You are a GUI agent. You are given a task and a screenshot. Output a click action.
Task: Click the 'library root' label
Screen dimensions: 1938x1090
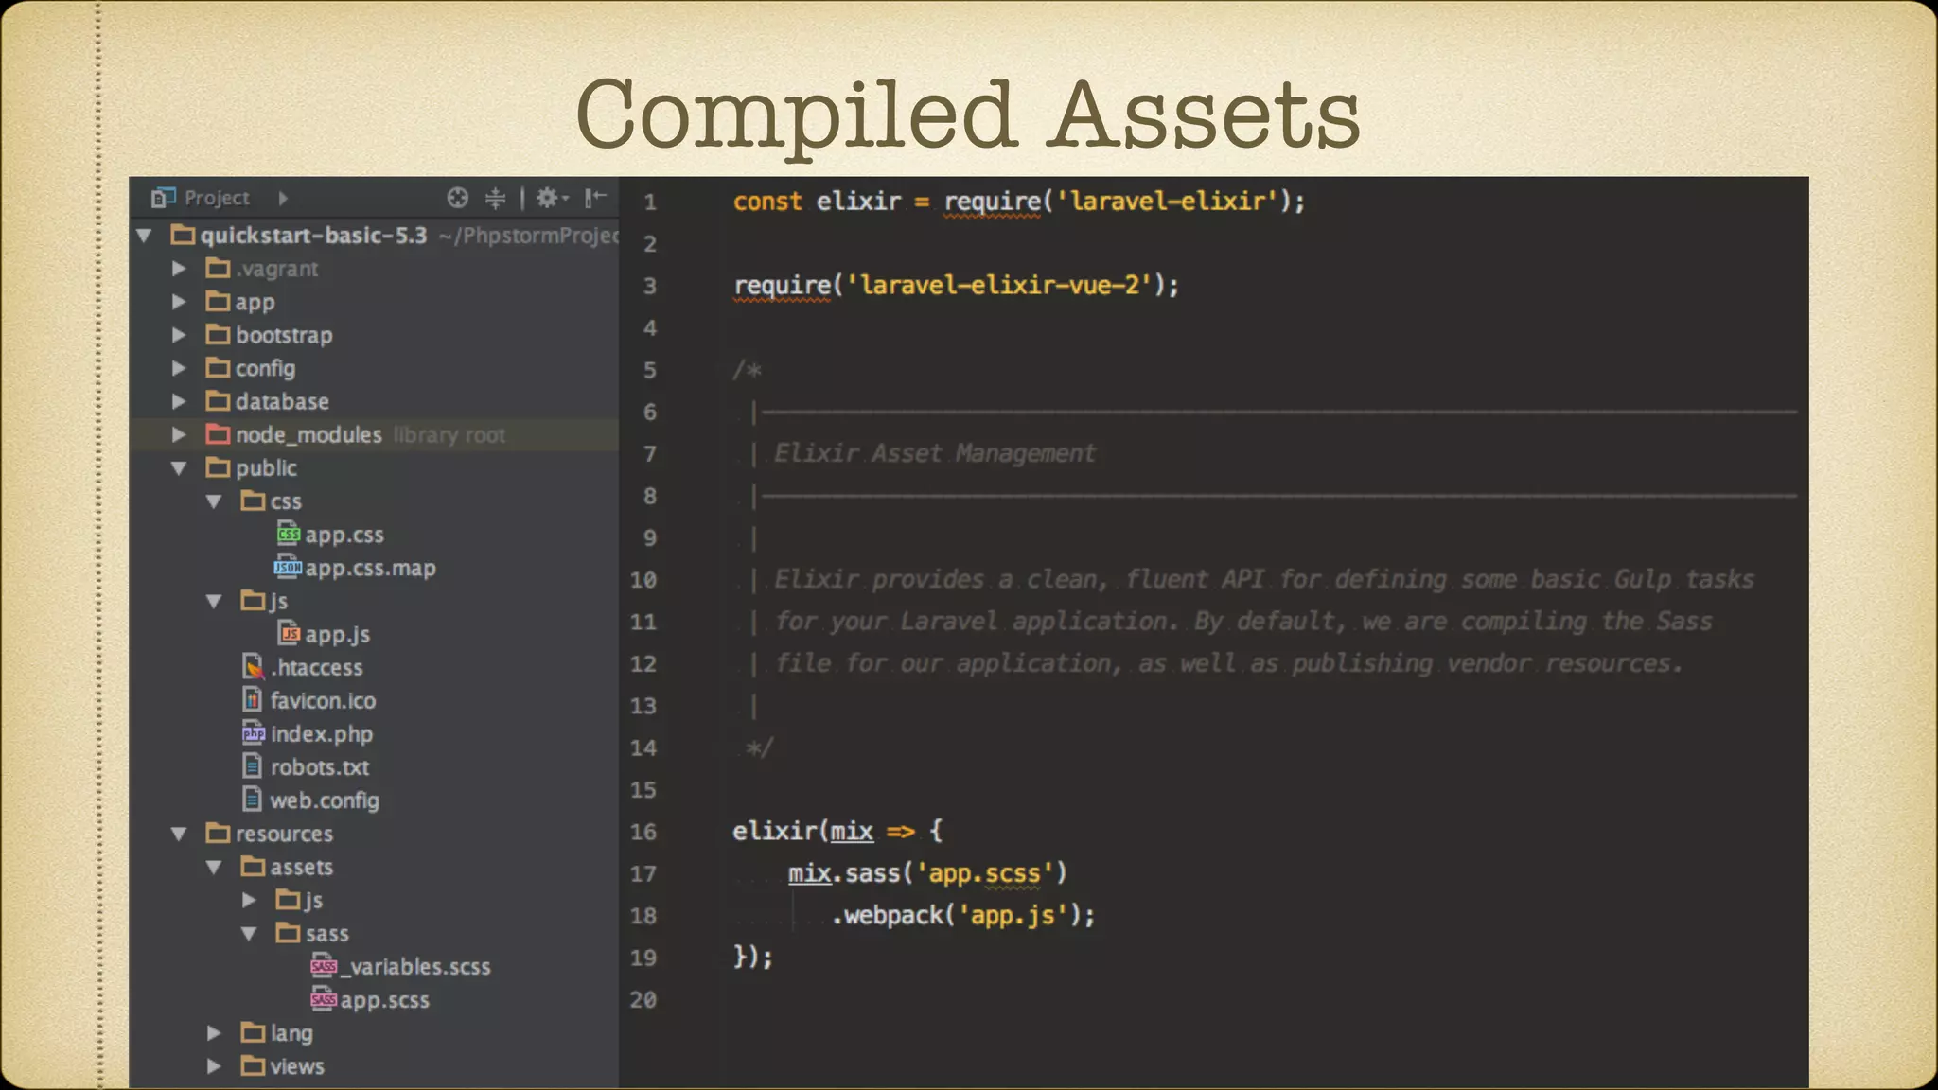click(x=449, y=435)
